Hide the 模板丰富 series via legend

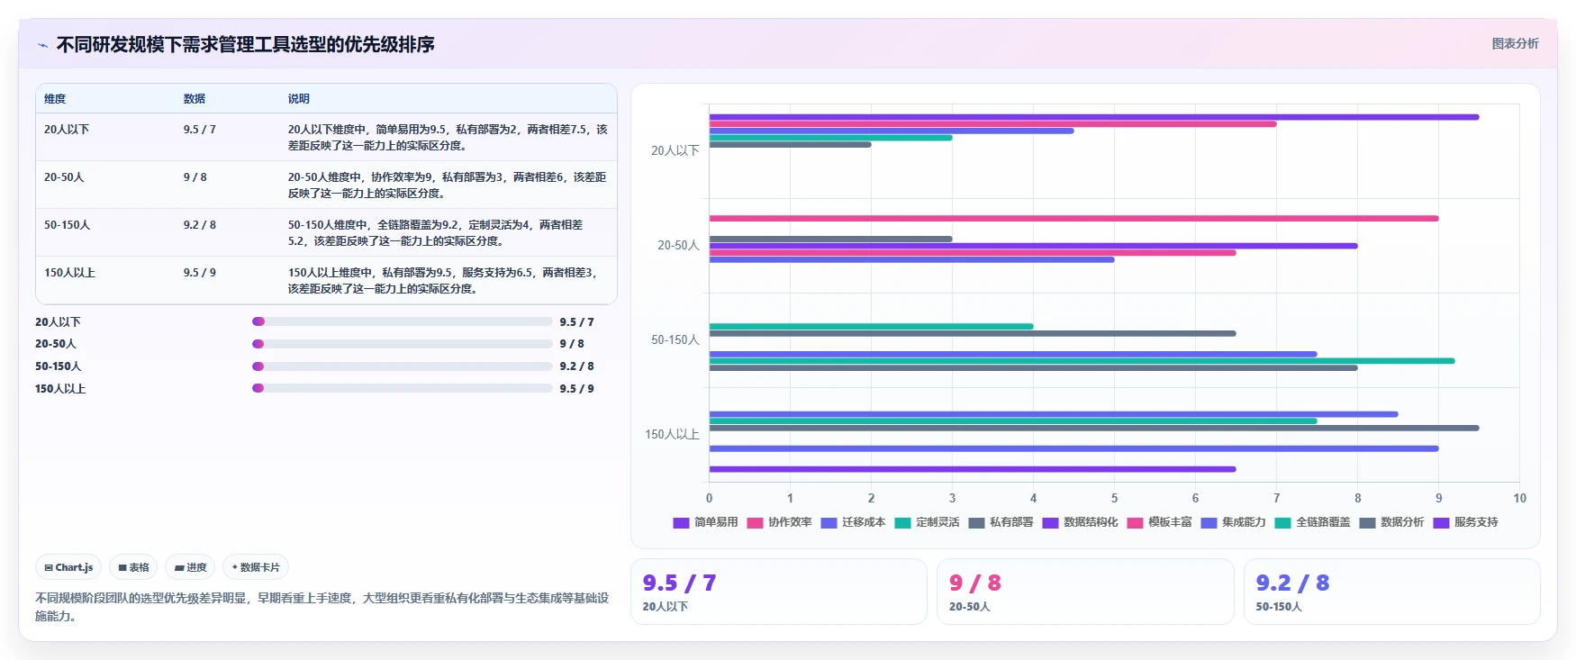(x=1159, y=522)
